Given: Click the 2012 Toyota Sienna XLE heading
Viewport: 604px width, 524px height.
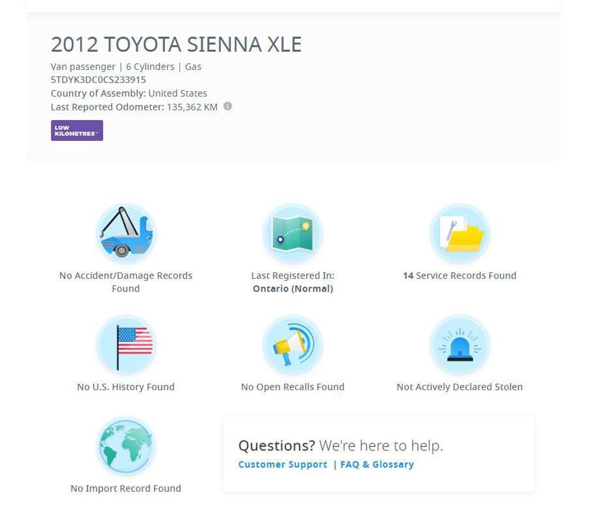Looking at the screenshot, I should [x=176, y=44].
